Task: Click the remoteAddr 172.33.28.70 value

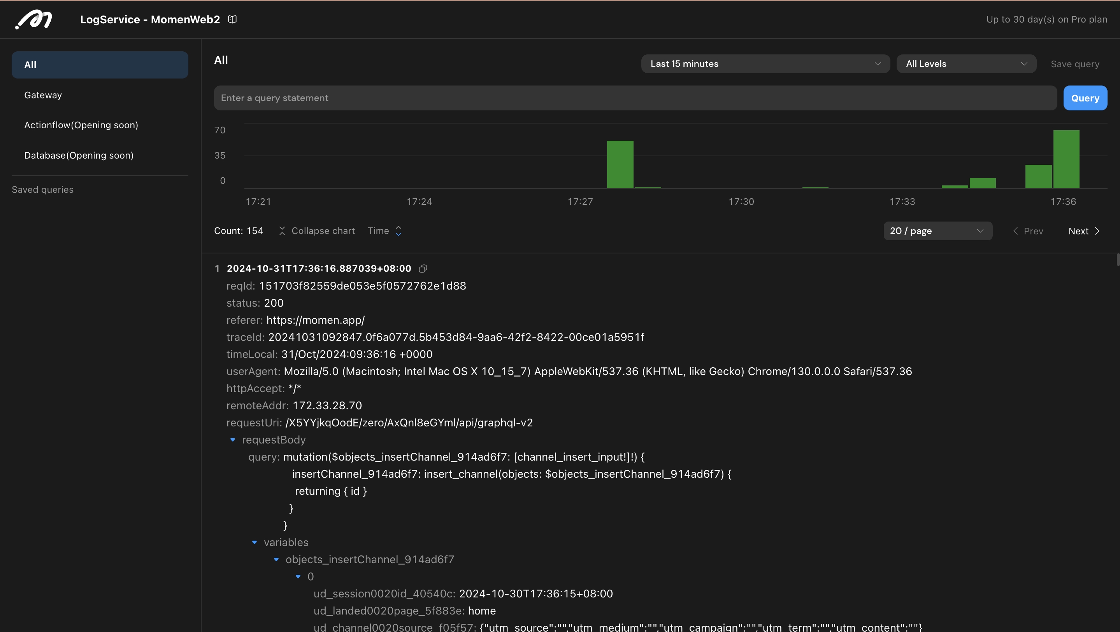Action: 327,406
